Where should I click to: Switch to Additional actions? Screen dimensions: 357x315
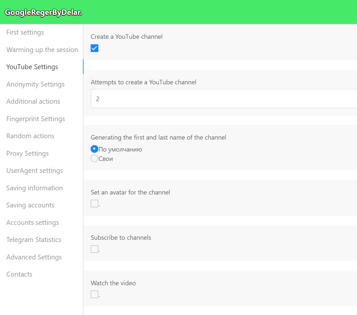click(x=33, y=101)
